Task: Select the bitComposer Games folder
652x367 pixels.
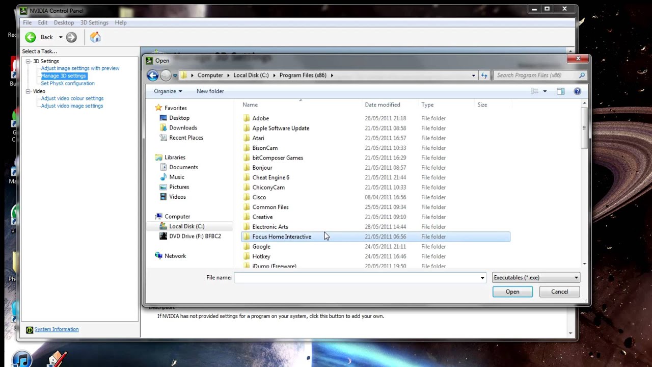Action: pos(278,158)
